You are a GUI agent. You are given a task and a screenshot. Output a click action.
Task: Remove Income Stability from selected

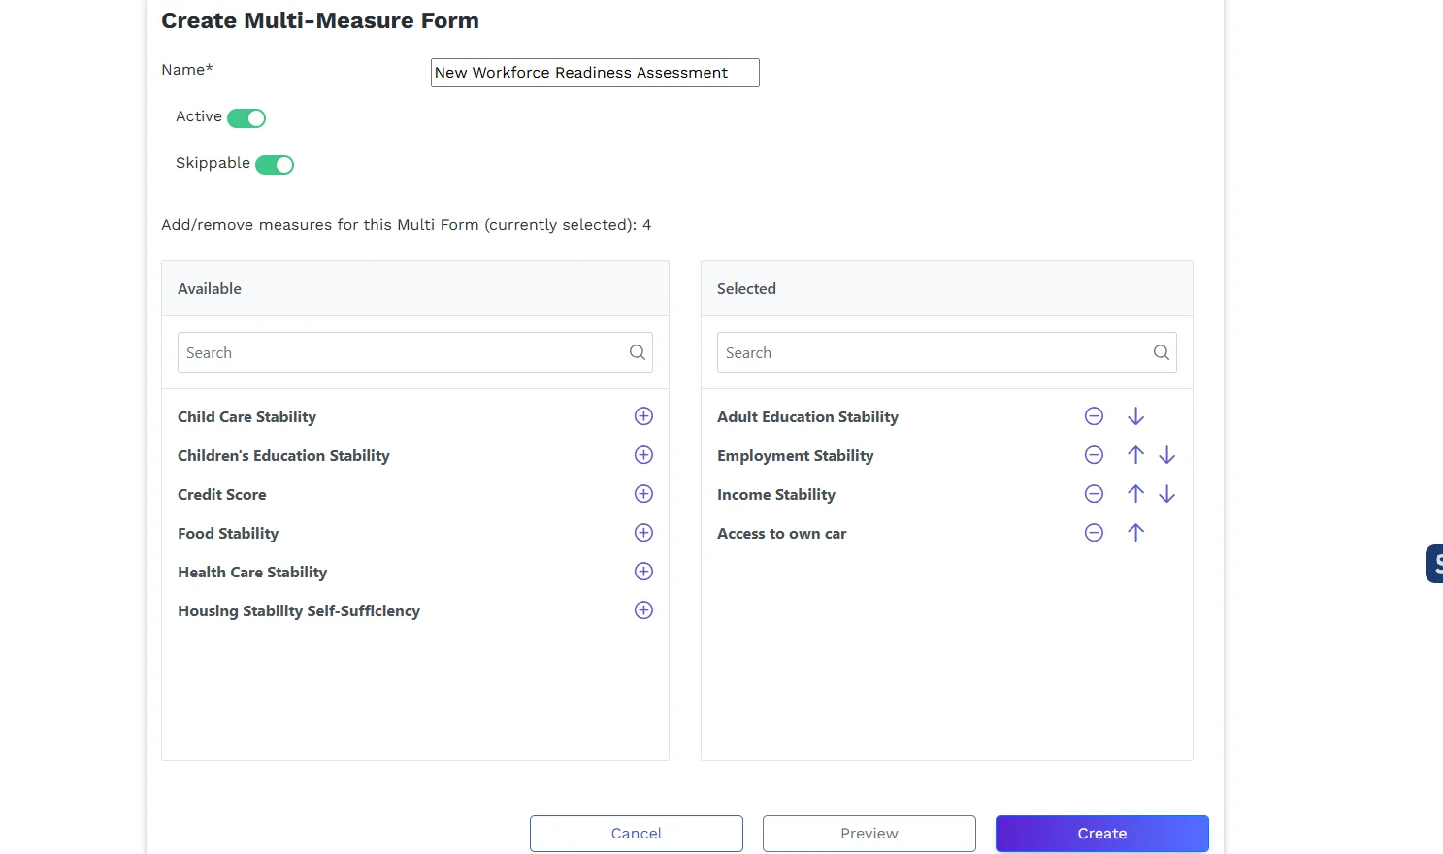pyautogui.click(x=1094, y=494)
